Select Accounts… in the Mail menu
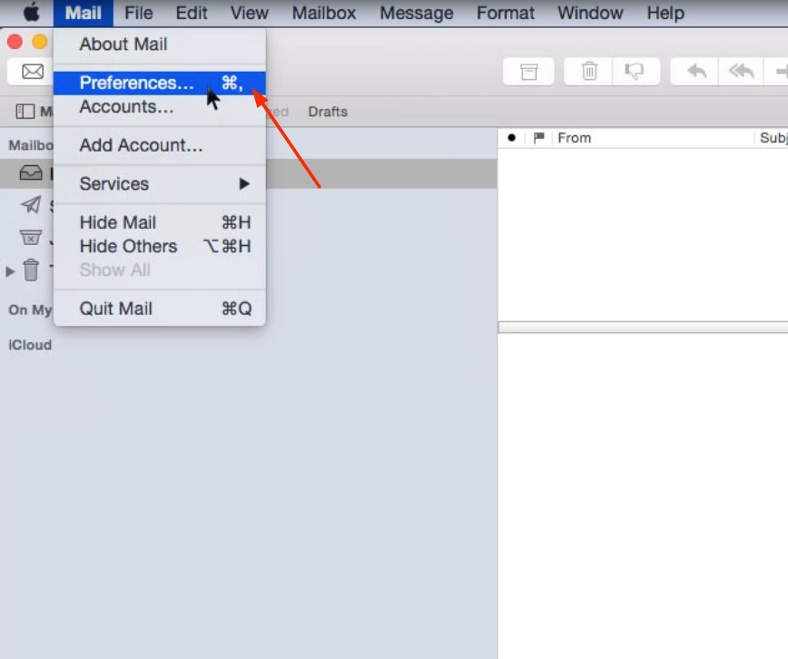 coord(126,107)
